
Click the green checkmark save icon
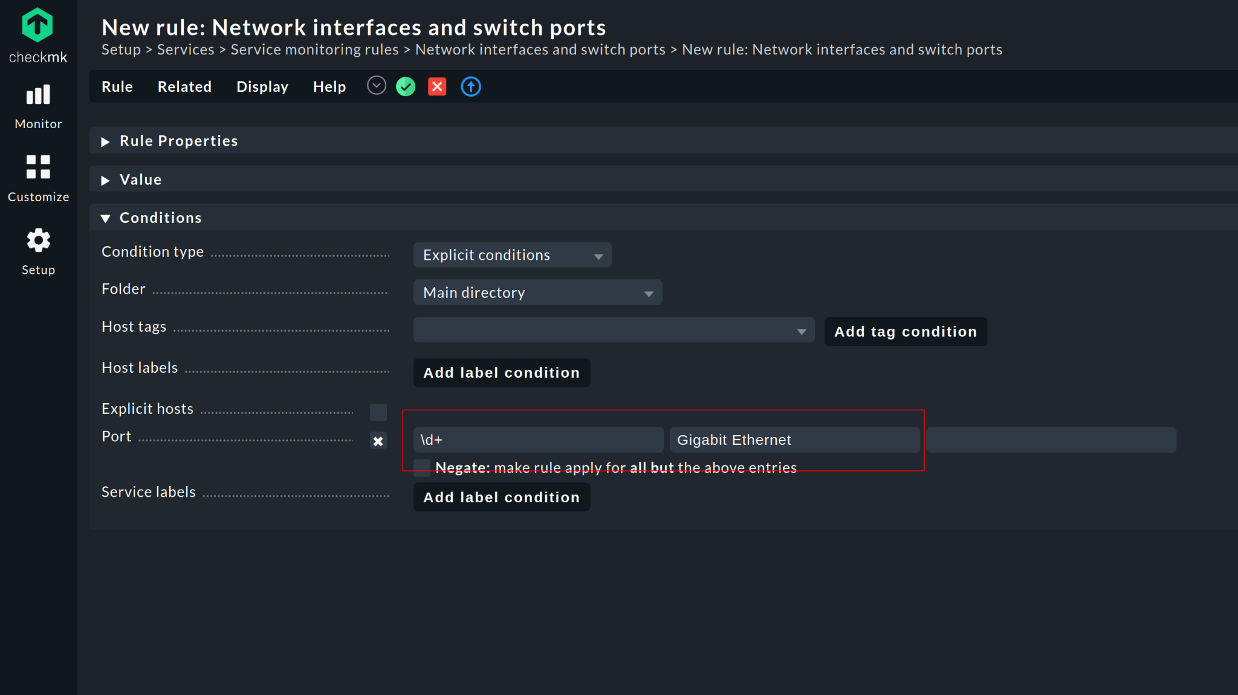(406, 87)
